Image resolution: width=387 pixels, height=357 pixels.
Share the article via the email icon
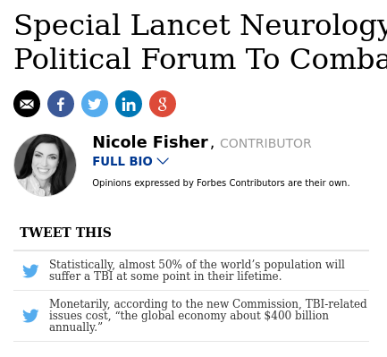tap(27, 104)
